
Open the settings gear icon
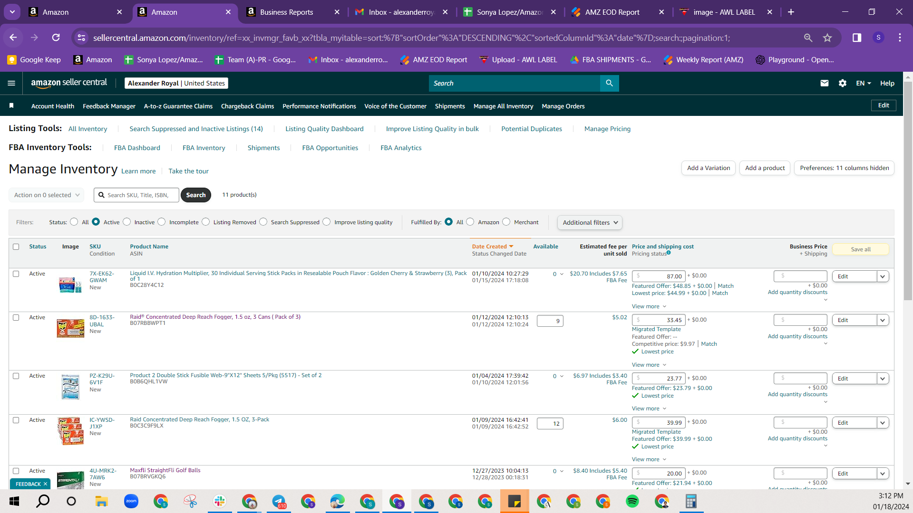click(843, 83)
